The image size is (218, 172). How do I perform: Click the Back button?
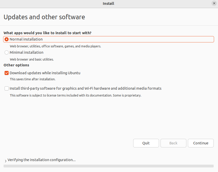(173, 143)
